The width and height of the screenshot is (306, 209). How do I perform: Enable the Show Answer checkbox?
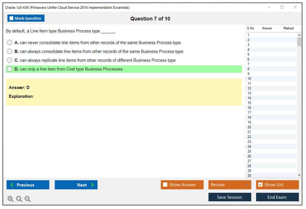pos(165,185)
